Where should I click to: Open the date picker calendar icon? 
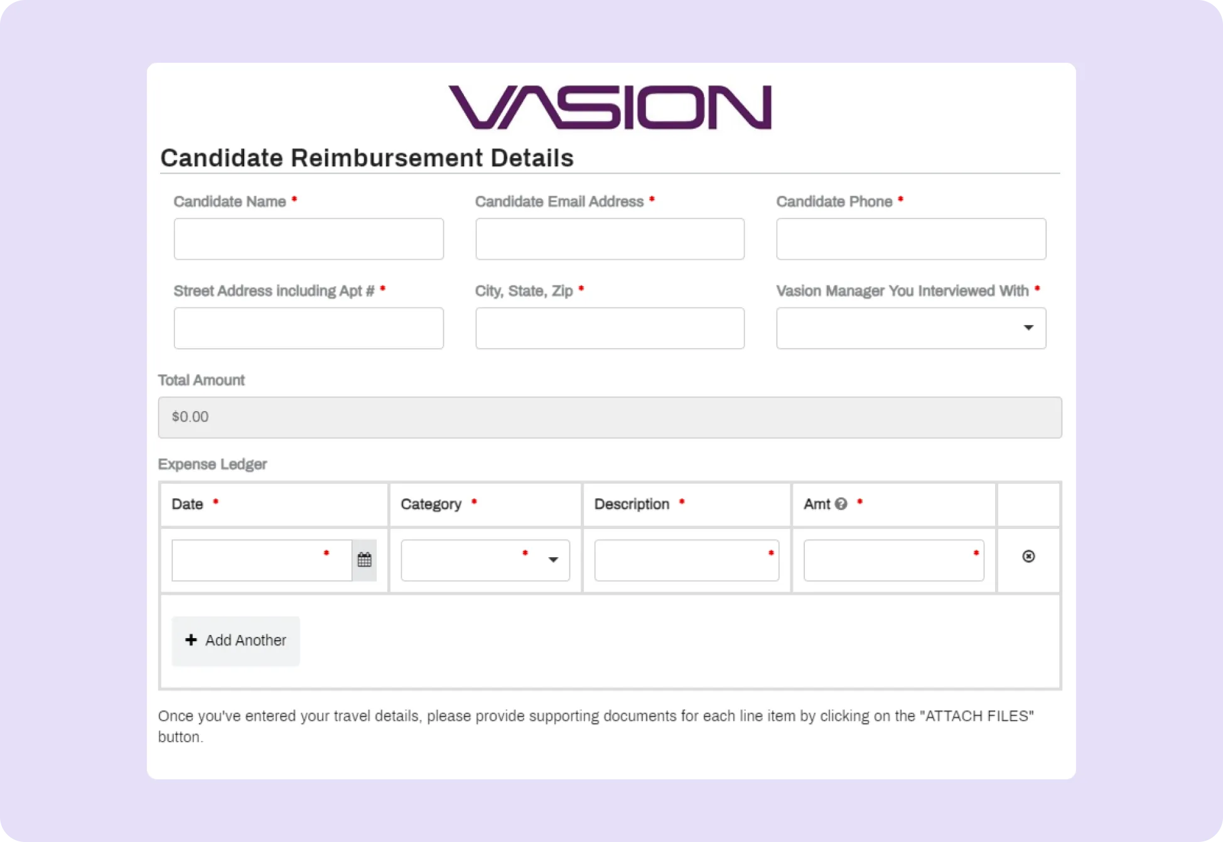364,560
